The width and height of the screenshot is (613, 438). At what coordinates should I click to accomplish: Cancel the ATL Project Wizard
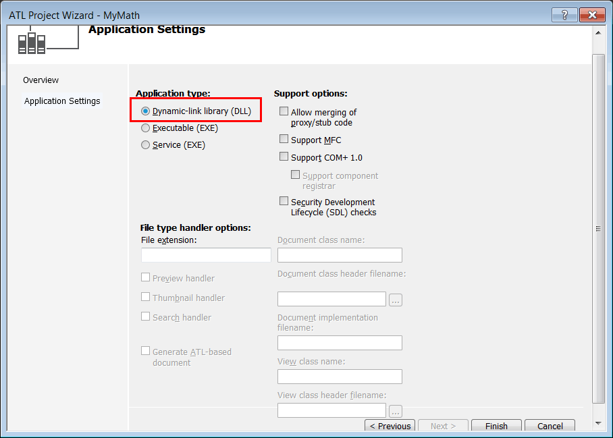point(550,426)
